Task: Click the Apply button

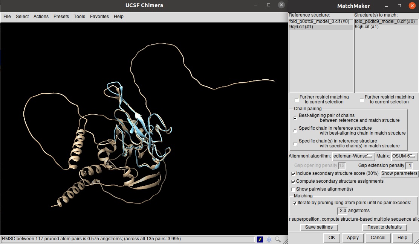Action: pyautogui.click(x=353, y=238)
